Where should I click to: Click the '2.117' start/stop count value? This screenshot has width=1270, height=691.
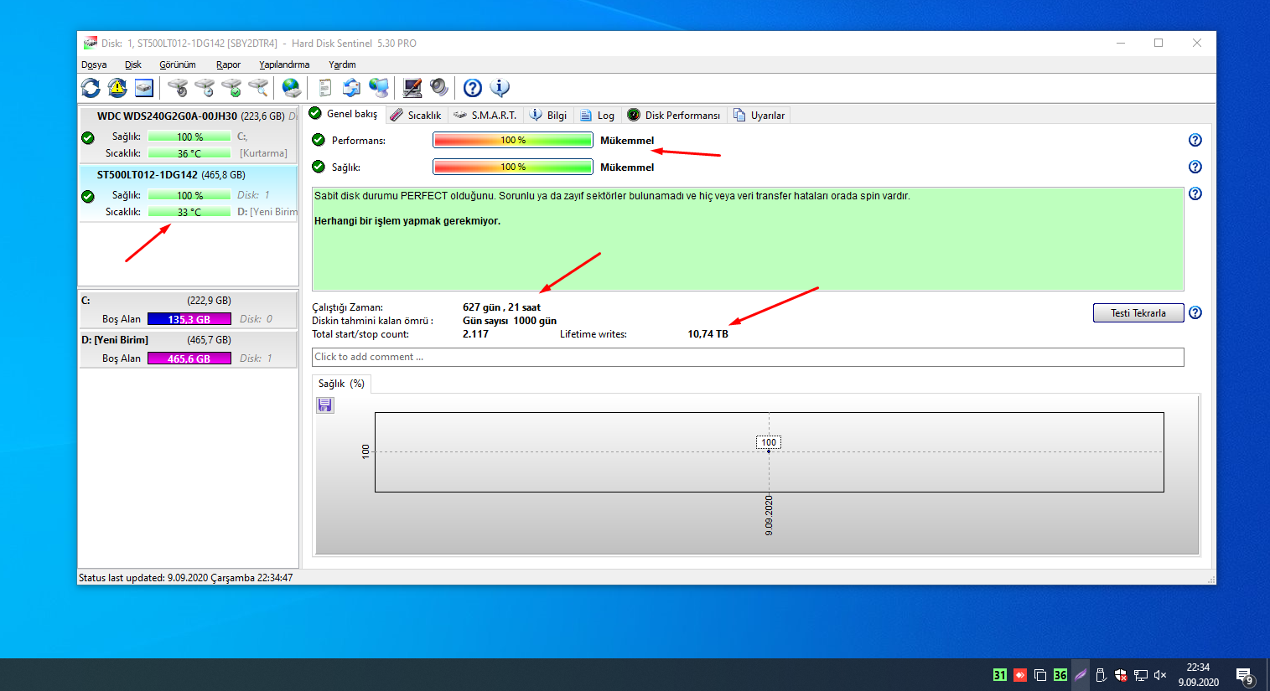point(475,334)
